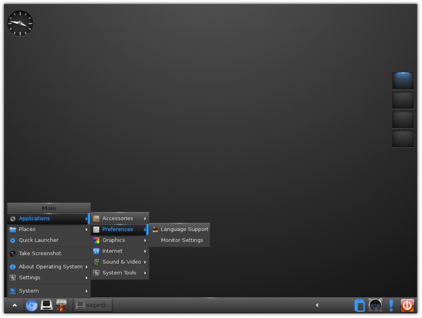This screenshot has height=318, width=422.
Task: Click the up arrow at the taskbar's left end
Action: [14, 305]
